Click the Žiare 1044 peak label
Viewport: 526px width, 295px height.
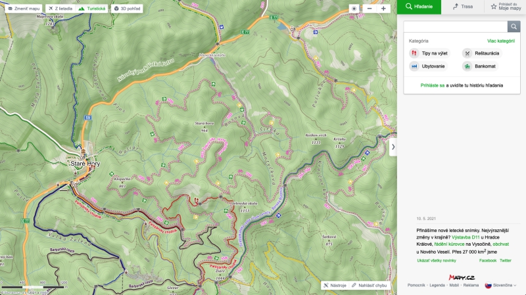[x=220, y=274]
